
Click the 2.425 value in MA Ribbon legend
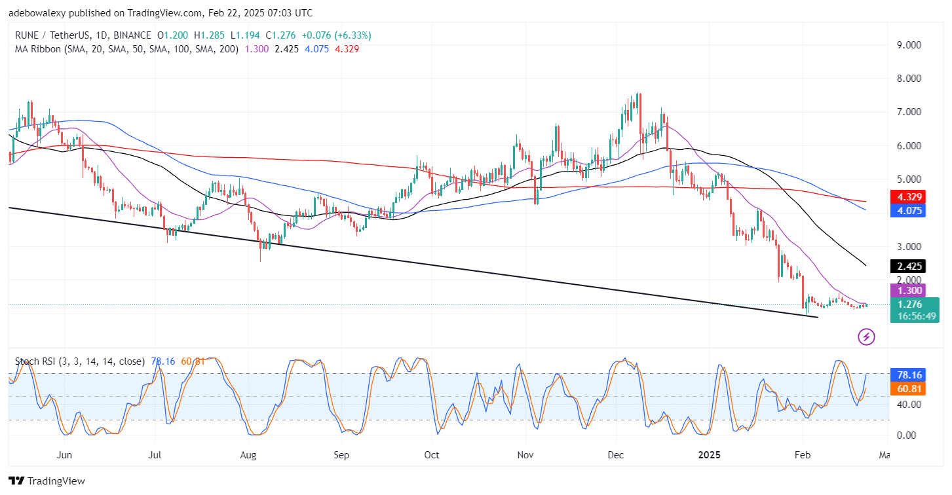click(286, 48)
